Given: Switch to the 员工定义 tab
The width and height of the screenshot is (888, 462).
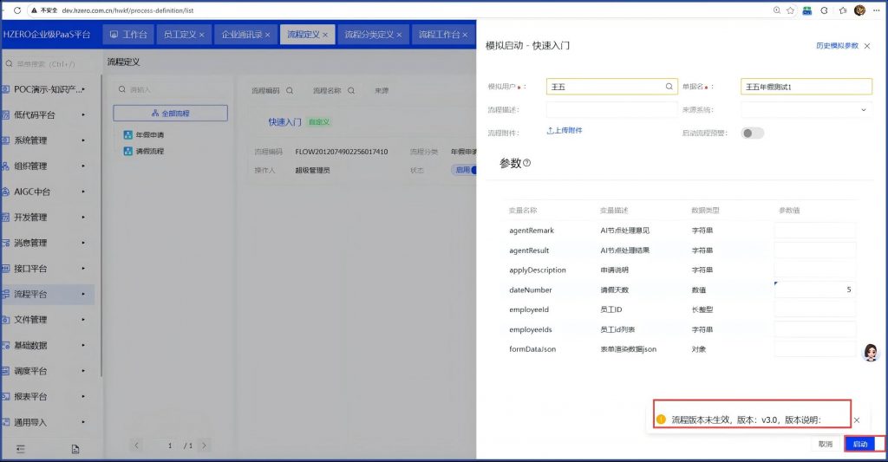Looking at the screenshot, I should tap(180, 35).
